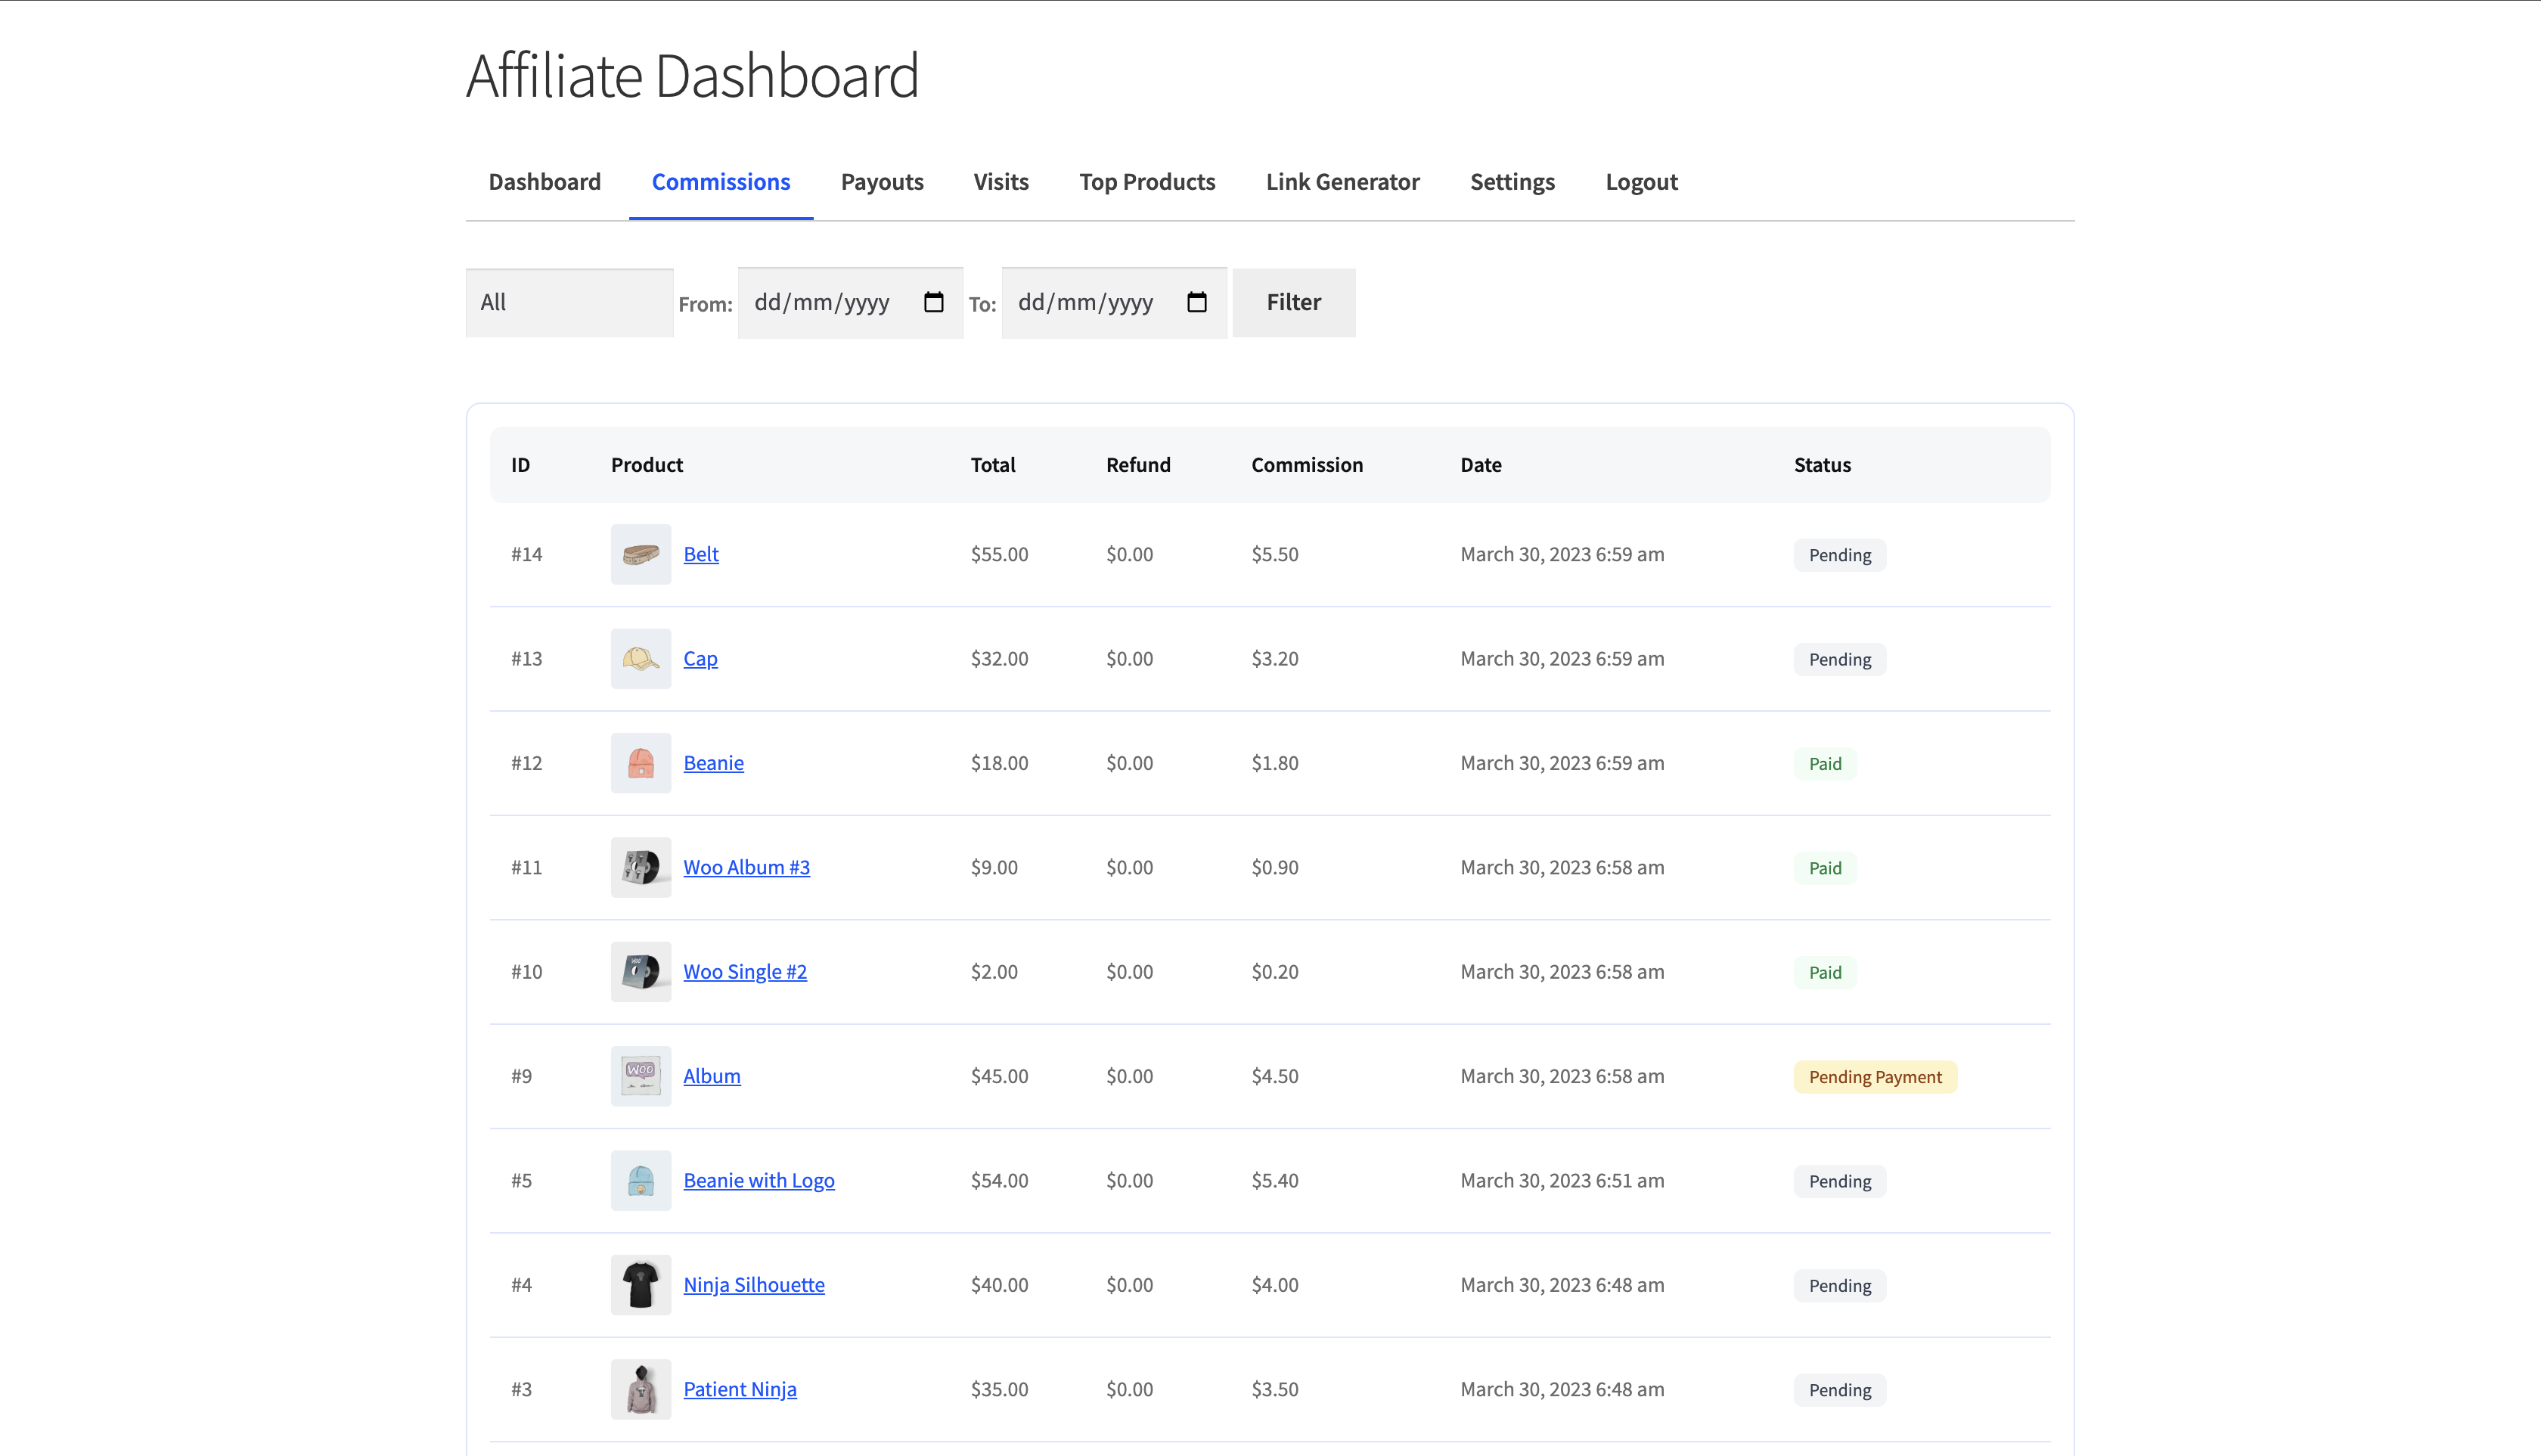Click the Woo Album #3 record thumbnail

coord(640,867)
